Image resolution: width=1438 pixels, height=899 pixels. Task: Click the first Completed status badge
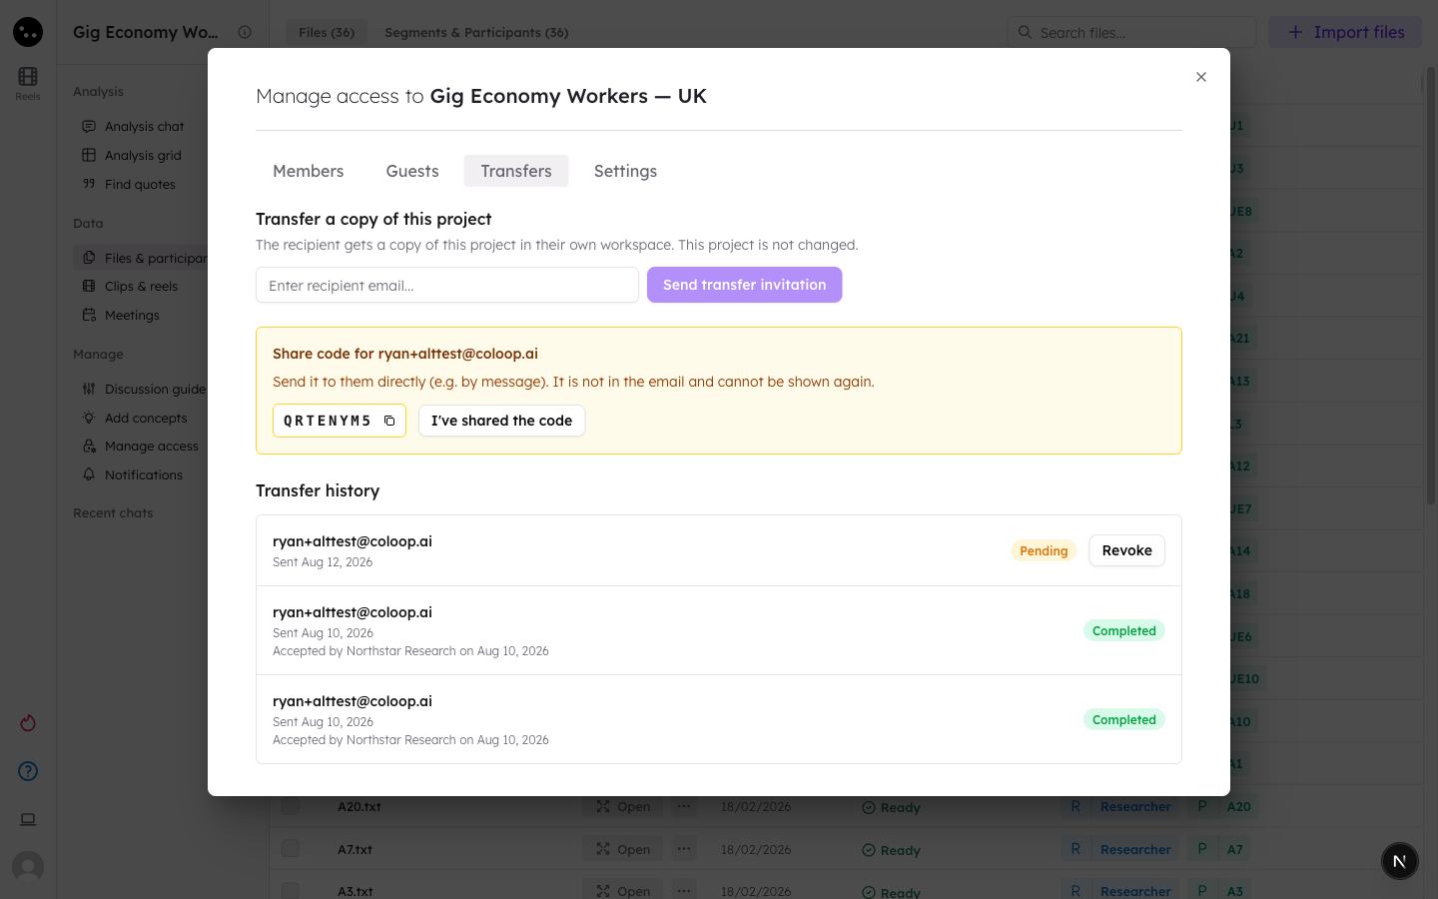pyautogui.click(x=1123, y=630)
